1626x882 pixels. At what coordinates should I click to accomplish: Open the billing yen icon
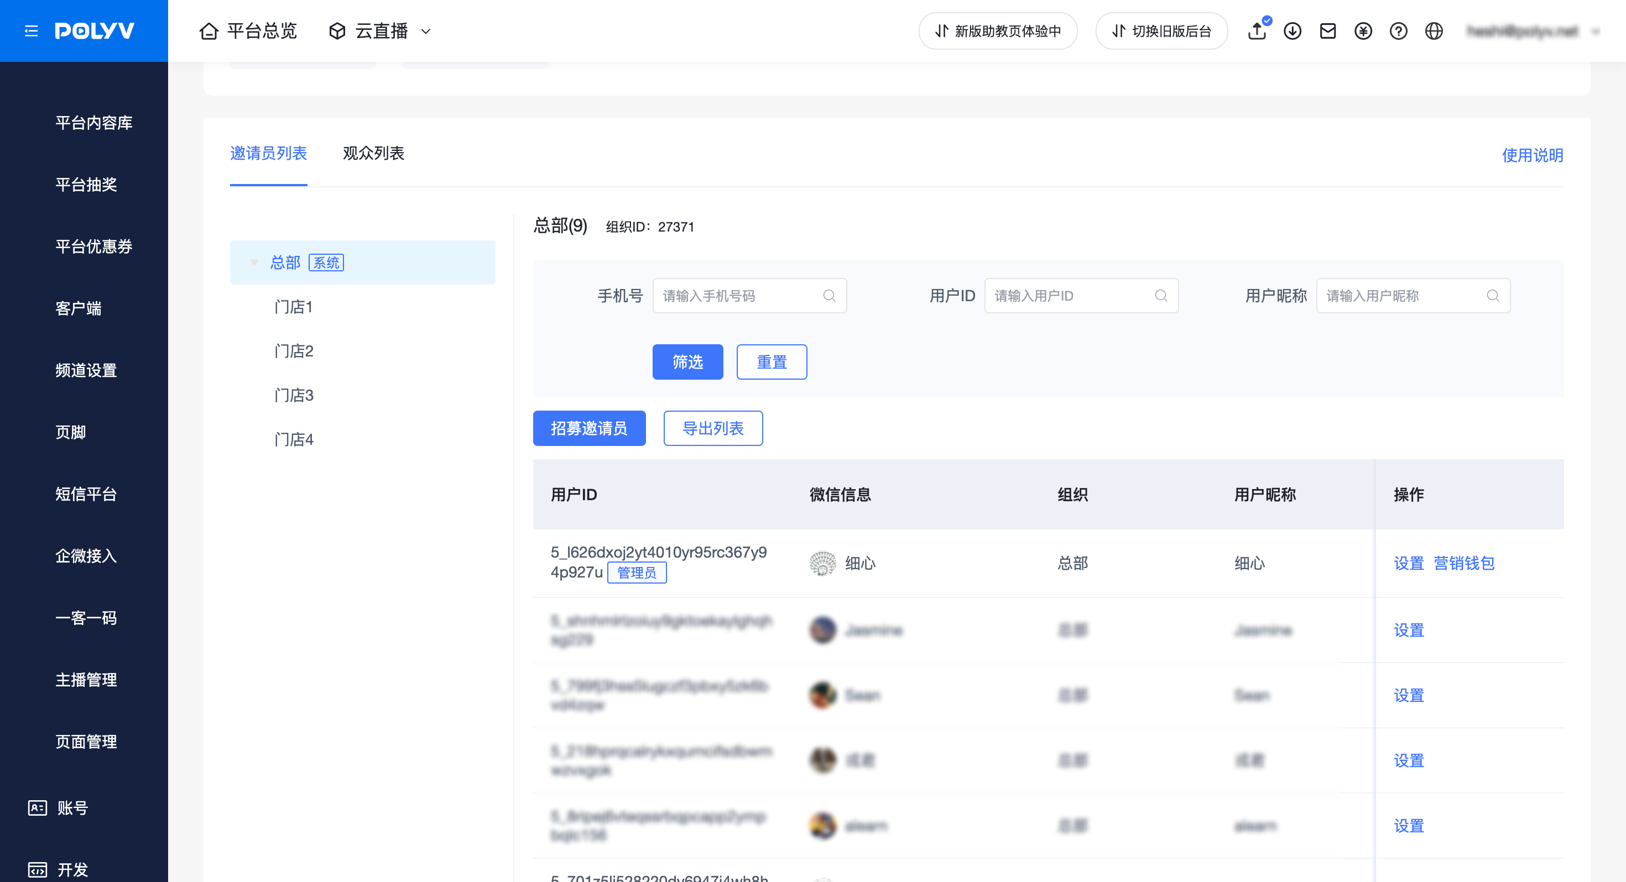point(1363,31)
